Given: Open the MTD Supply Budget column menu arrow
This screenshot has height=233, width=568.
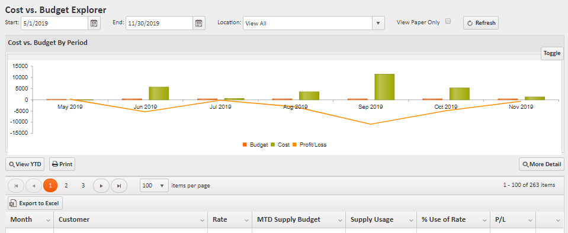Looking at the screenshot, I should 340,220.
